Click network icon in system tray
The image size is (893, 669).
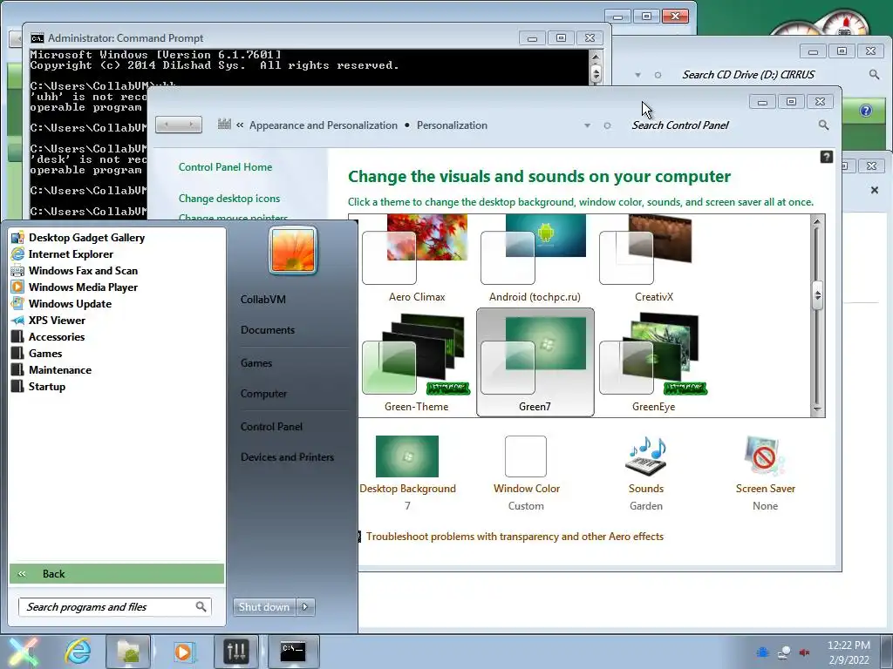coord(784,652)
